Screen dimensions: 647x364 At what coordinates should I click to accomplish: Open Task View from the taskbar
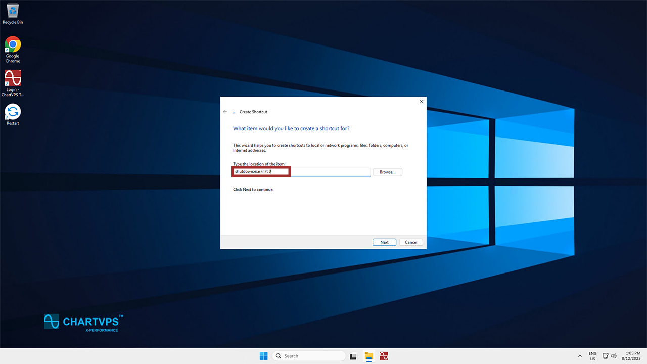[x=354, y=356]
